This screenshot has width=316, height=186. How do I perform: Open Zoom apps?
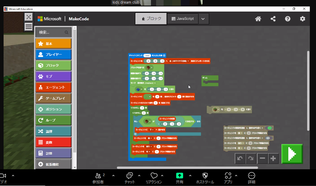click(228, 178)
